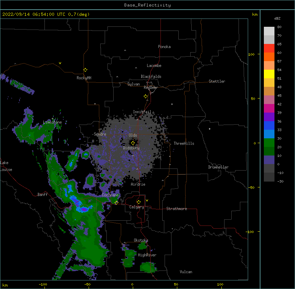Click the white asterisk marker above Limestone
Screen dimensions: 295x289
click(x=53, y=119)
